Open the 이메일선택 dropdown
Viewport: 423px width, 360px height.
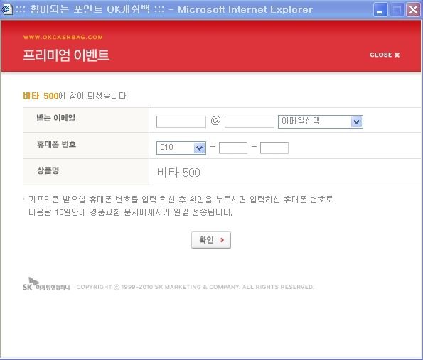tap(321, 121)
